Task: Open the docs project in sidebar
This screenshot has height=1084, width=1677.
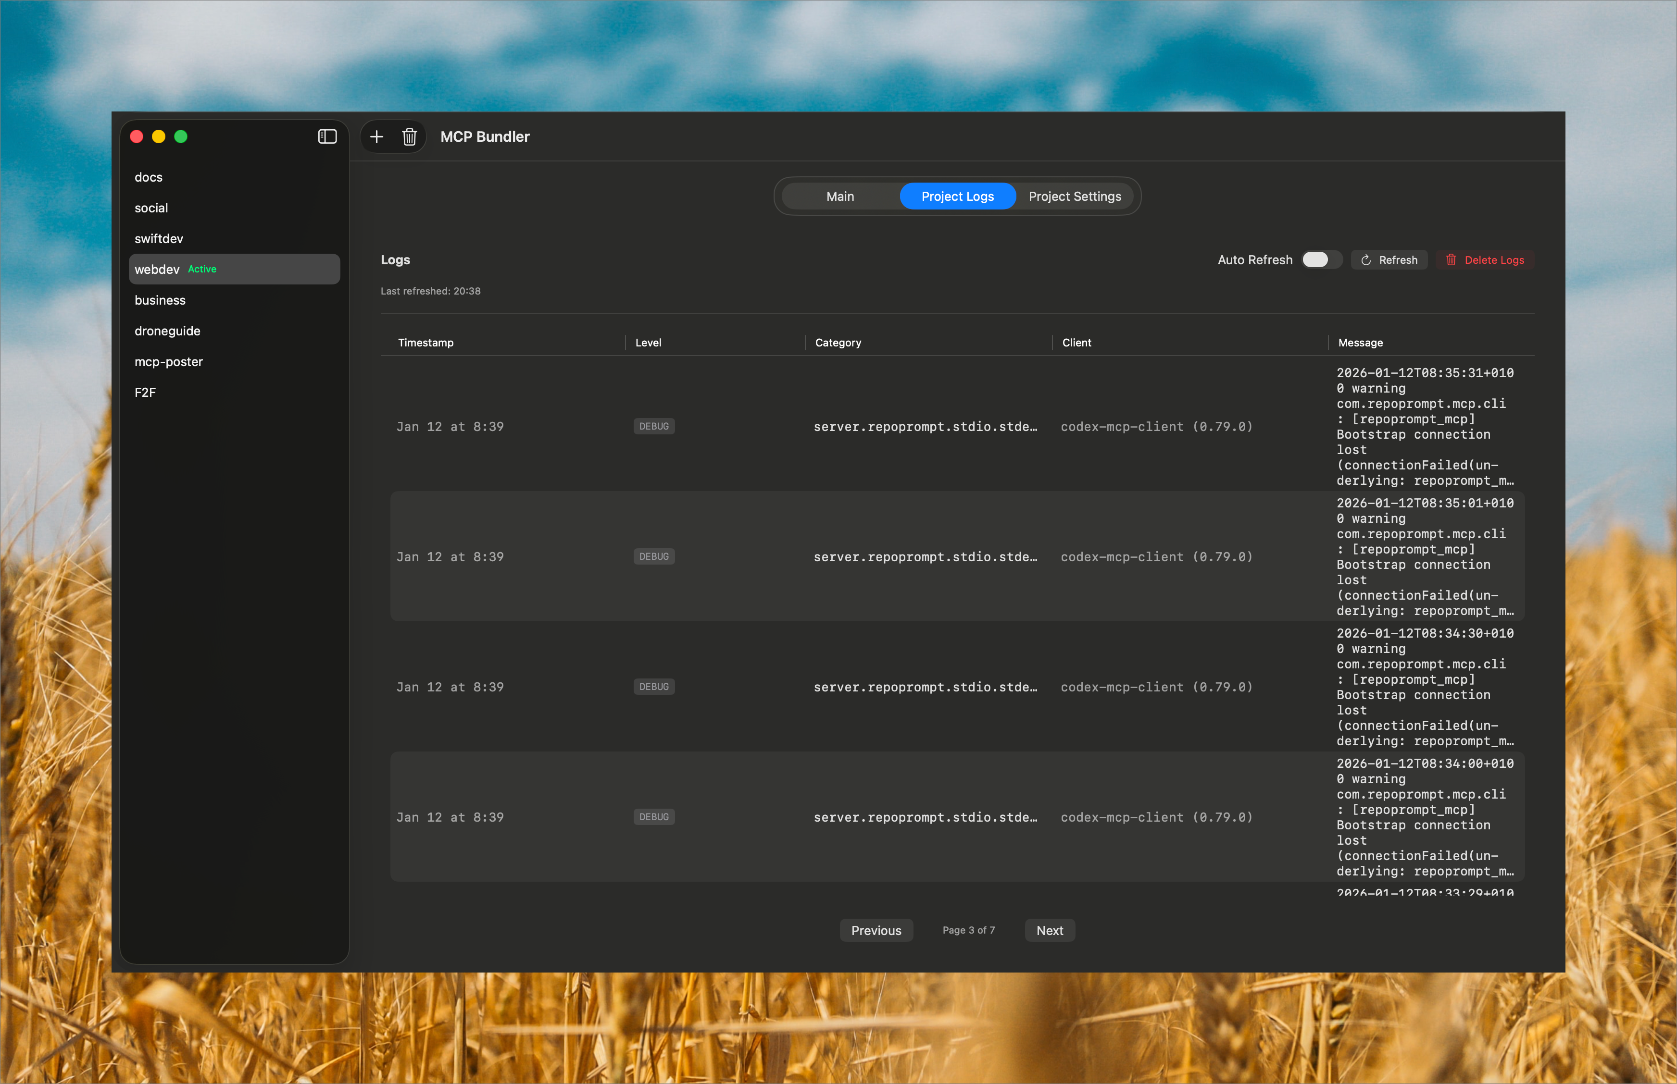Action: [x=234, y=177]
